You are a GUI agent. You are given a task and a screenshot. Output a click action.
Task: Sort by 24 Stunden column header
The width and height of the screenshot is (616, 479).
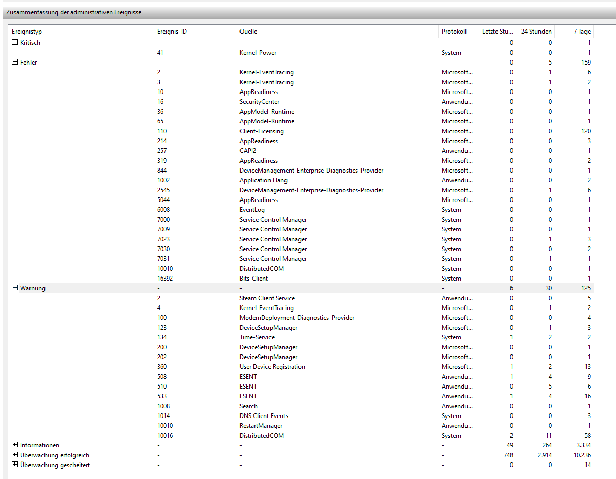point(536,32)
